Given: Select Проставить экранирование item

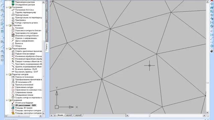Looking at the screenshot, I should 28,64.
